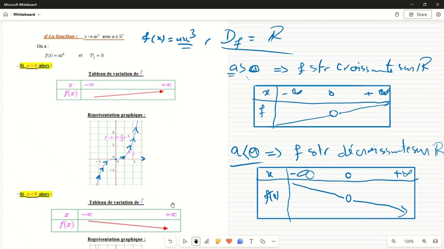The height and width of the screenshot is (249, 444).
Task: Zoom out using minus magnifier
Action: pyautogui.click(x=394, y=241)
